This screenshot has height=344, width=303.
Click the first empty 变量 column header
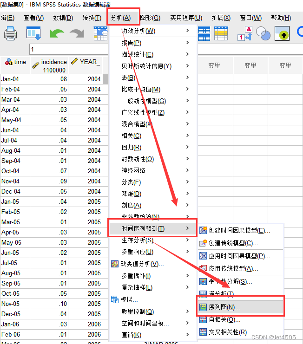(214, 65)
